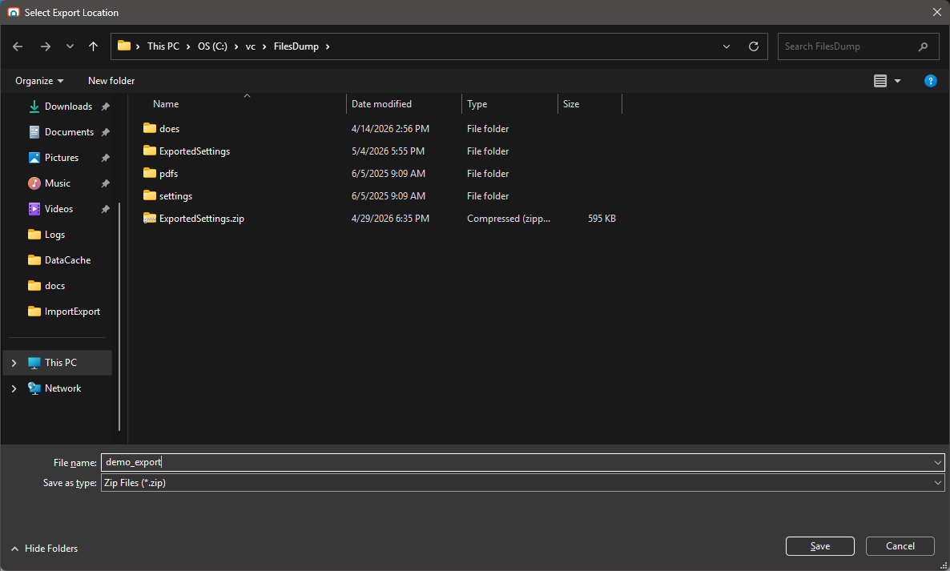The image size is (950, 571).
Task: Click the pdfs folder icon
Action: pos(150,173)
